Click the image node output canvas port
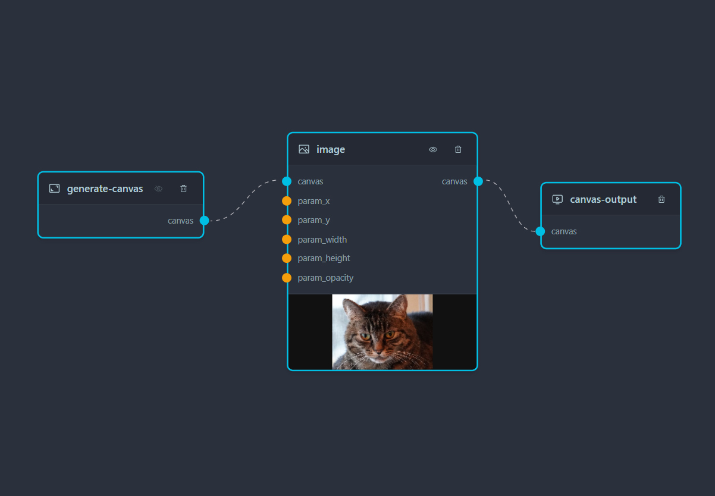This screenshot has height=496, width=715. 478,181
